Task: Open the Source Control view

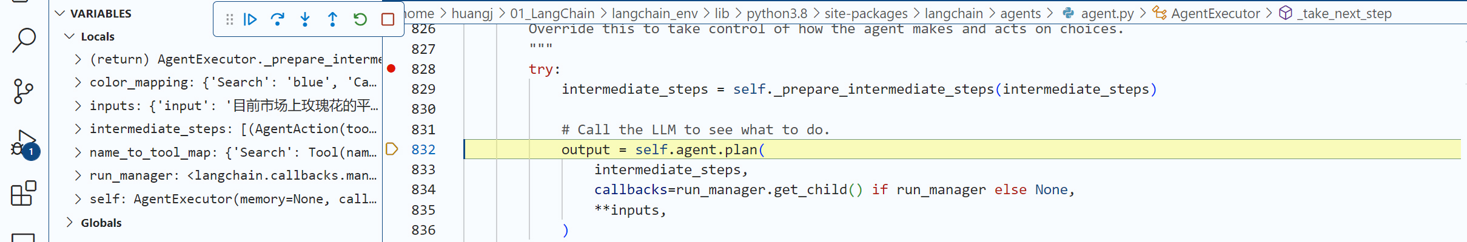Action: (x=24, y=91)
